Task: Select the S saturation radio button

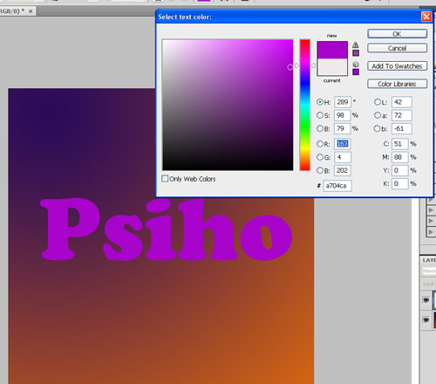Action: [320, 115]
